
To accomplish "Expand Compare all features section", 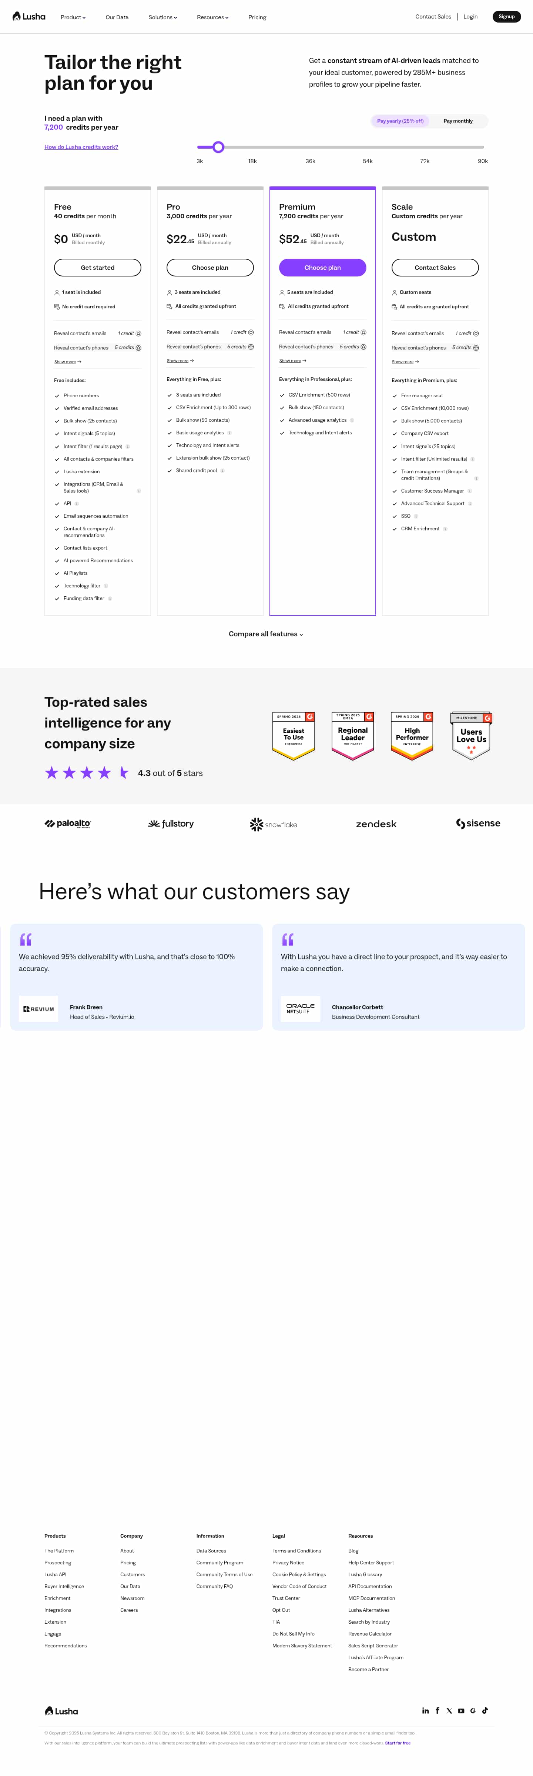I will point(266,634).
